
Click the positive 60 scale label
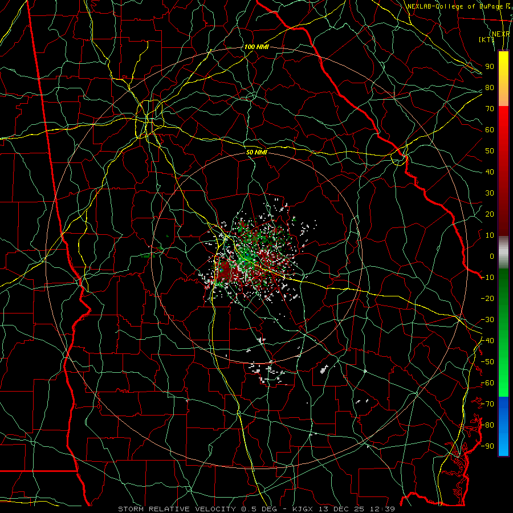tap(490, 129)
